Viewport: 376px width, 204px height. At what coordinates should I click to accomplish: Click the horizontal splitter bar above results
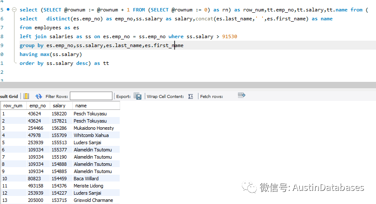pyautogui.click(x=188, y=85)
